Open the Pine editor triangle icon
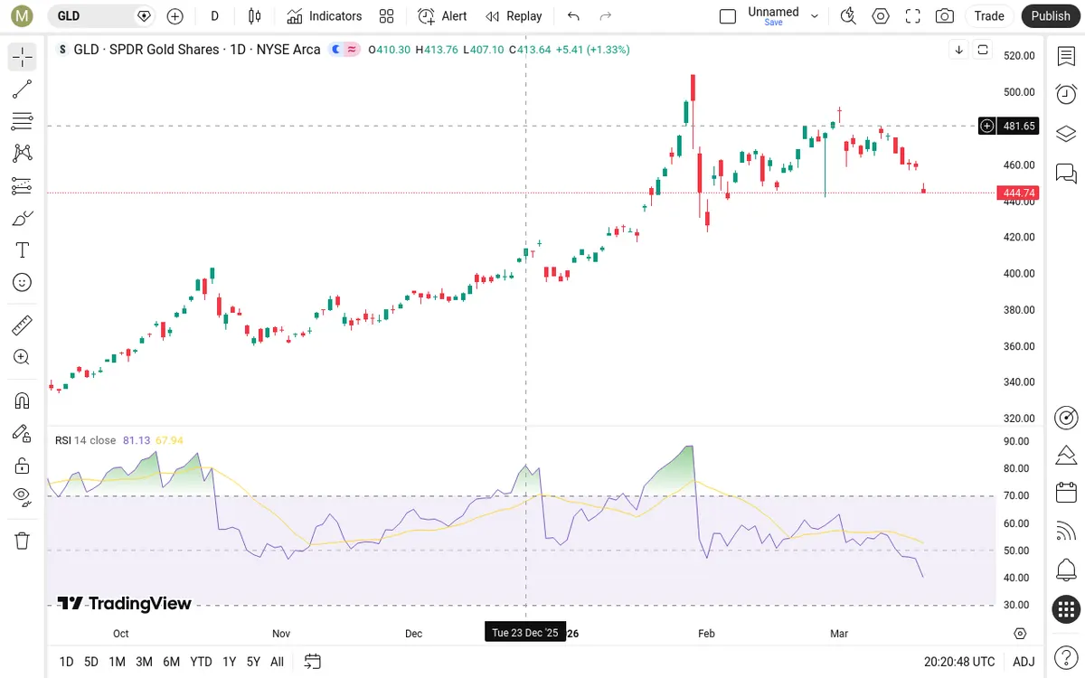Image resolution: width=1085 pixels, height=678 pixels. coord(1066,454)
